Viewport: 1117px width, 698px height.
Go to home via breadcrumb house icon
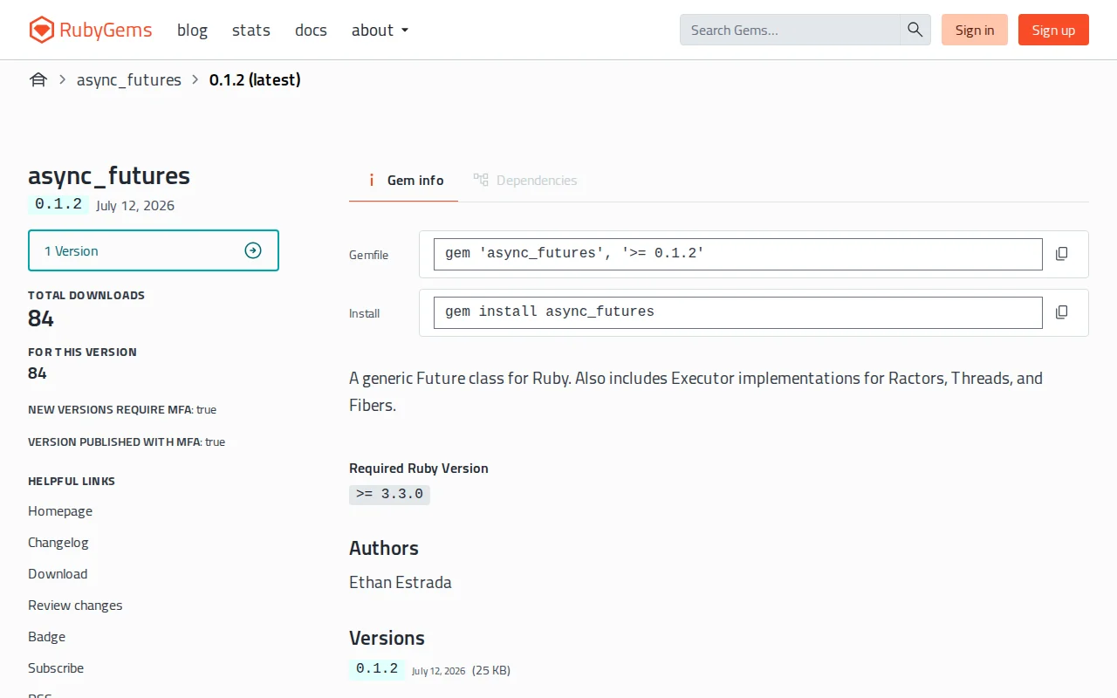(x=38, y=80)
